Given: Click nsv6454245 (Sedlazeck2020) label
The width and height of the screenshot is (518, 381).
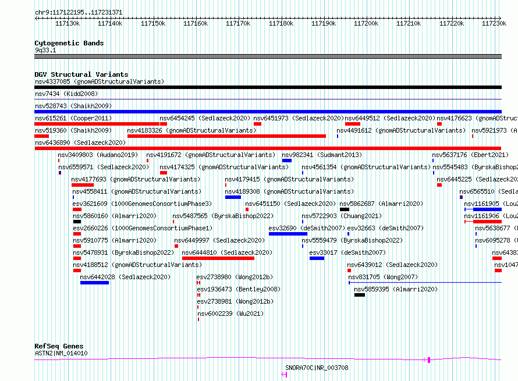Looking at the screenshot, I should (205, 118).
